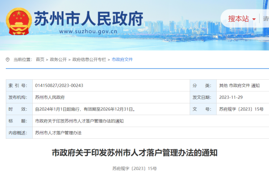This screenshot has width=269, height=175.
Task: Click the 文号 label cell
Action: coord(203,109)
